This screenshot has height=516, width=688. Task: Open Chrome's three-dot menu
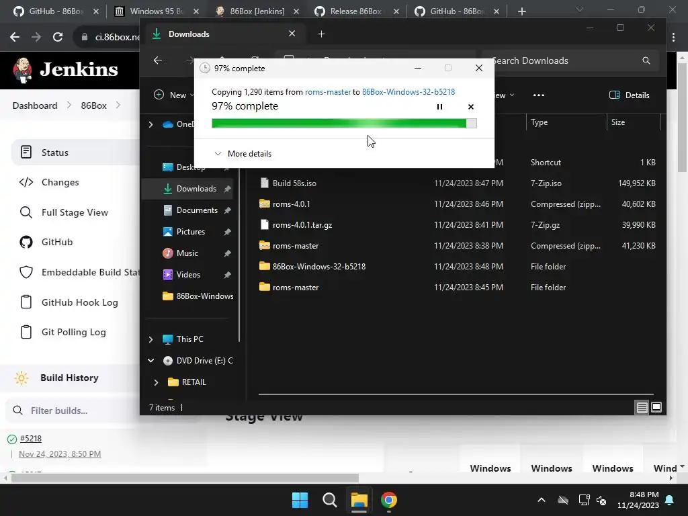673,38
